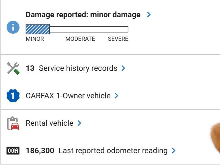220x165 pixels.
Task: Expand the Service history records chevron
Action: click(123, 68)
